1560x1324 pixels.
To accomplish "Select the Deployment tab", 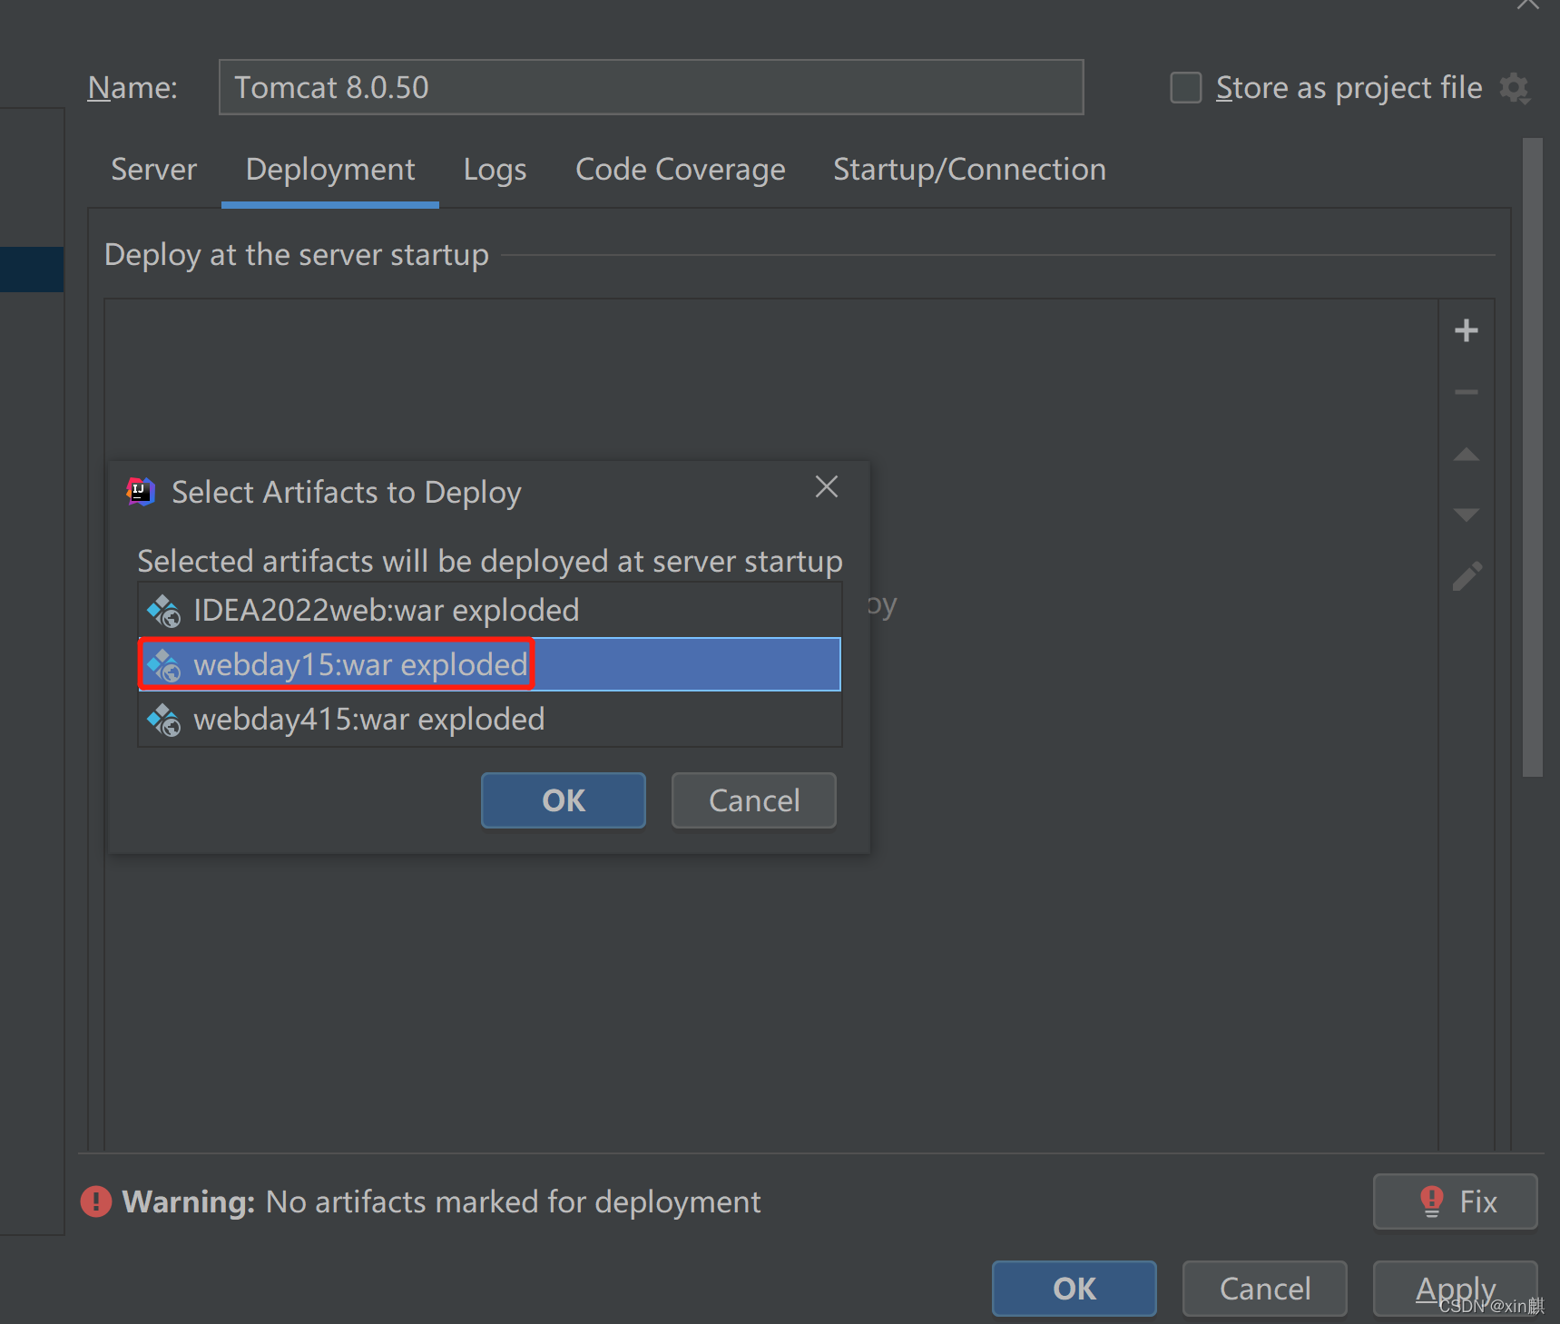I will click(330, 170).
